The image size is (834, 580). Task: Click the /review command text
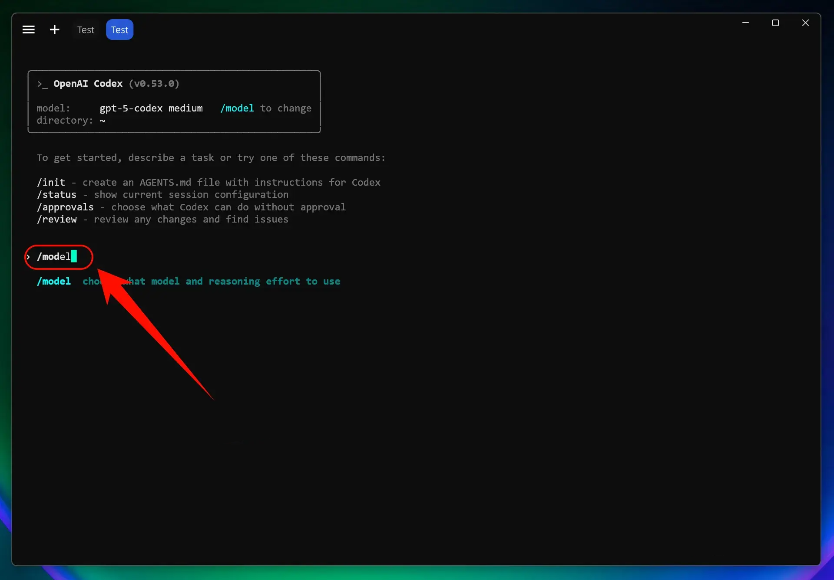(56, 219)
